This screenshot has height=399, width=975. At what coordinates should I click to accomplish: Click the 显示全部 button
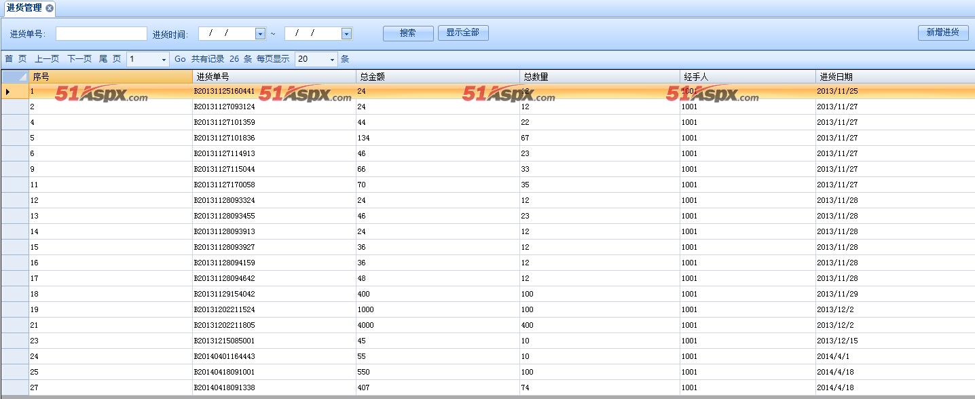(463, 33)
